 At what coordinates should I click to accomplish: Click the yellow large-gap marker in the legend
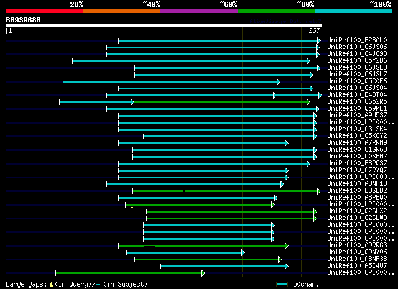coord(51,285)
